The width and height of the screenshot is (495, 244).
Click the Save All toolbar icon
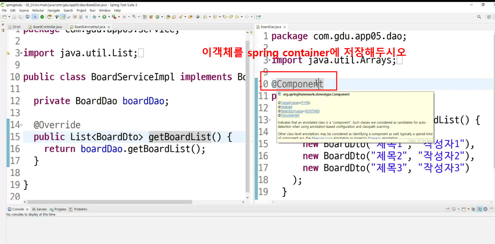tap(20, 17)
